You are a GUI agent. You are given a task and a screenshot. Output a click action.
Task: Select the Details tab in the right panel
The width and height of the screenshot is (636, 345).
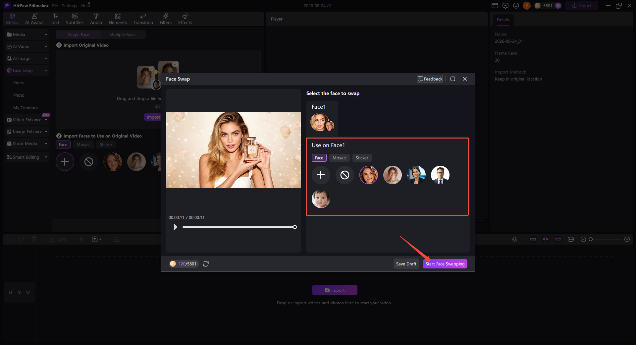503,20
